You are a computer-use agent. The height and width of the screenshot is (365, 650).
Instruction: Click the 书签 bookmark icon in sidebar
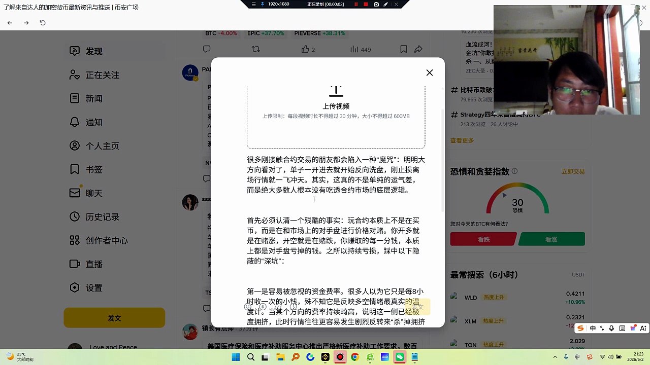click(75, 169)
